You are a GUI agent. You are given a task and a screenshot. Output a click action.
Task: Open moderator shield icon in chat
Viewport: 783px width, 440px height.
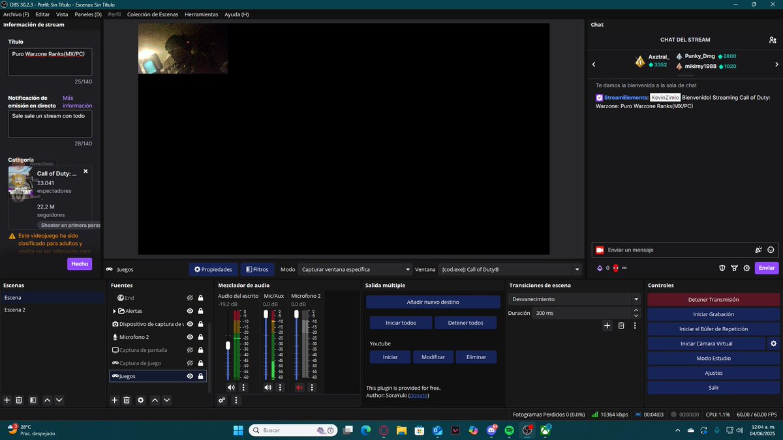click(722, 268)
